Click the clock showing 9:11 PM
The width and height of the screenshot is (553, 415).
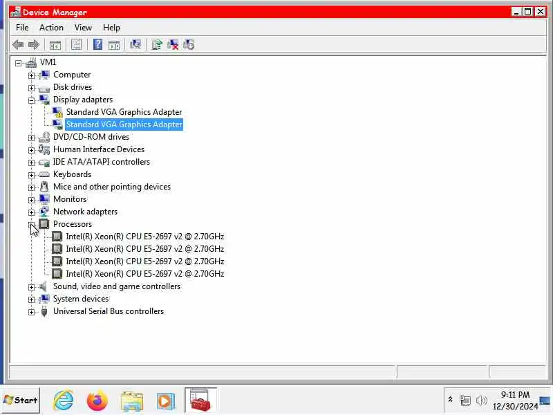pyautogui.click(x=515, y=394)
